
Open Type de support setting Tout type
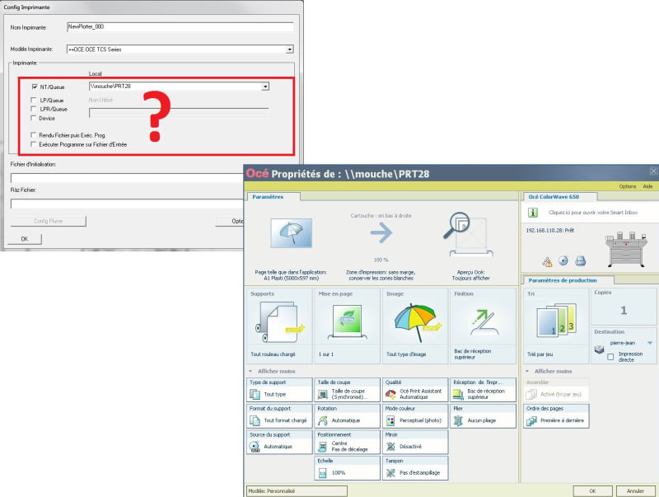[279, 390]
